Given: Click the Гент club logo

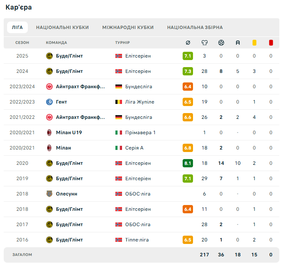Looking at the screenshot, I should pyautogui.click(x=49, y=102).
